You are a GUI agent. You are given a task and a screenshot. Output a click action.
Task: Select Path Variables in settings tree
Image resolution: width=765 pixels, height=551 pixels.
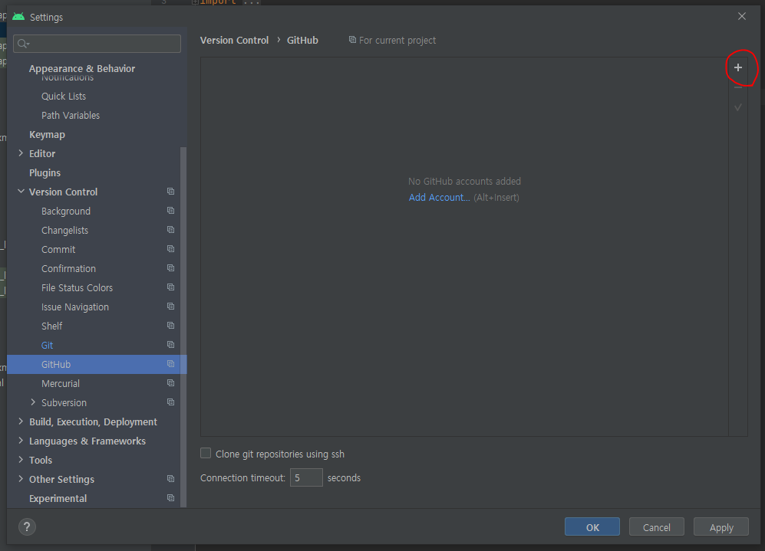tap(71, 116)
